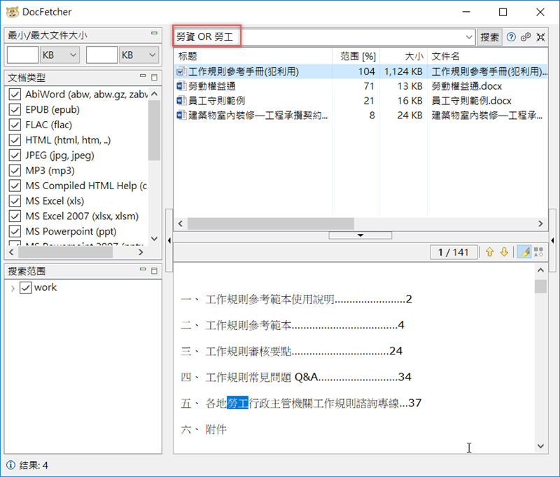The width and height of the screenshot is (560, 477).
Task: Open the maximum size KB unit dropdown
Action: coord(139,55)
